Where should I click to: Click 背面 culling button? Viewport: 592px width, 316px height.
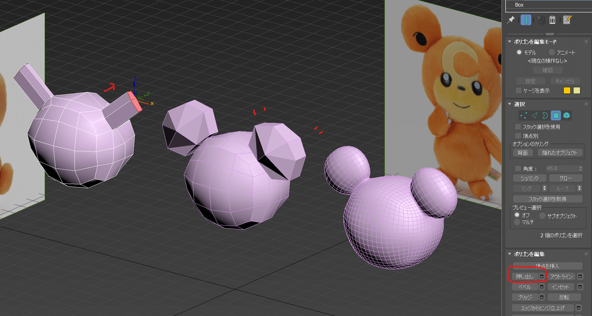523,153
